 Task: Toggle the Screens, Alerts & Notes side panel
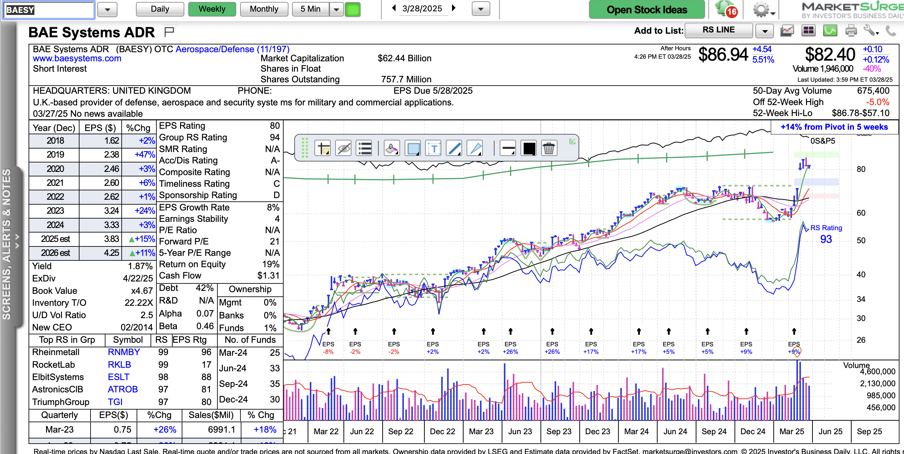(x=8, y=242)
